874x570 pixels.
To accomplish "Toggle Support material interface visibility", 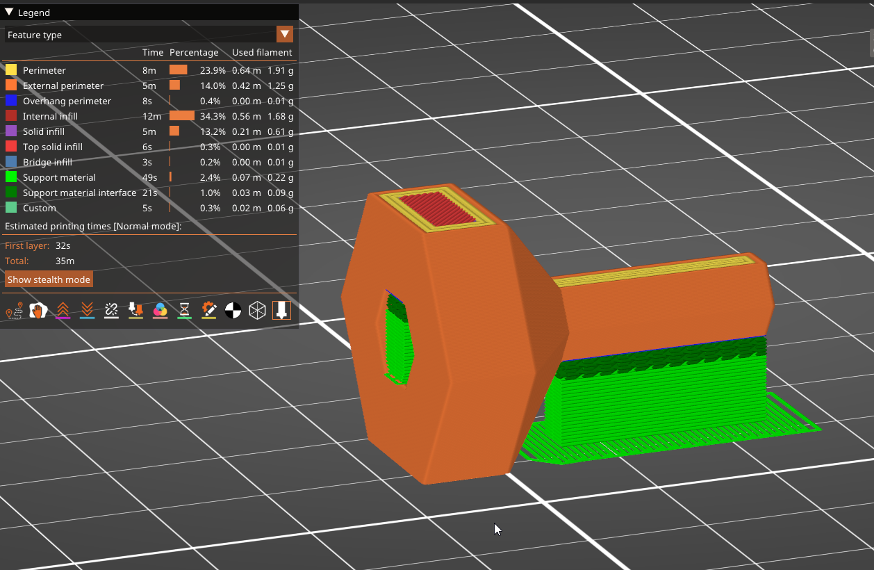I will point(149,193).
